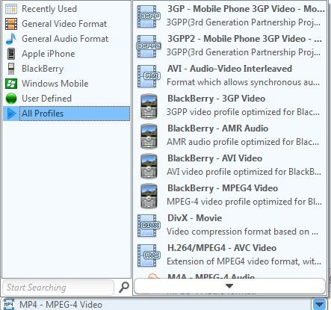
Task: Click the DIVX film strip icon
Action: point(149,226)
